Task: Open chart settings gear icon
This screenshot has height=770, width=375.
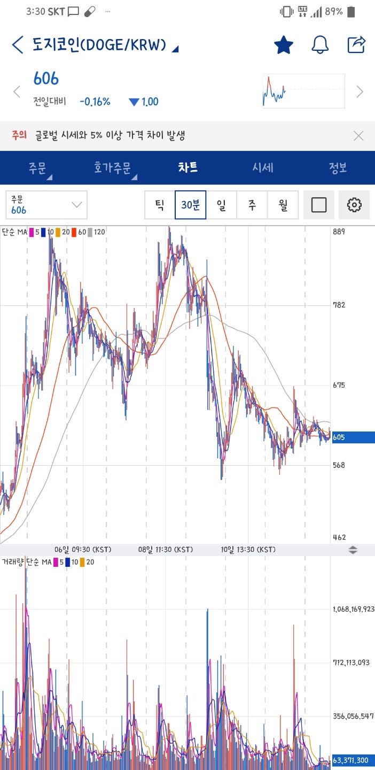Action: click(354, 205)
